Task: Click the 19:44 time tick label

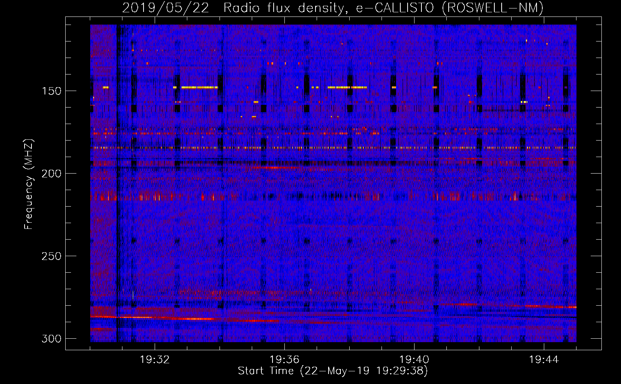Action: tap(544, 360)
